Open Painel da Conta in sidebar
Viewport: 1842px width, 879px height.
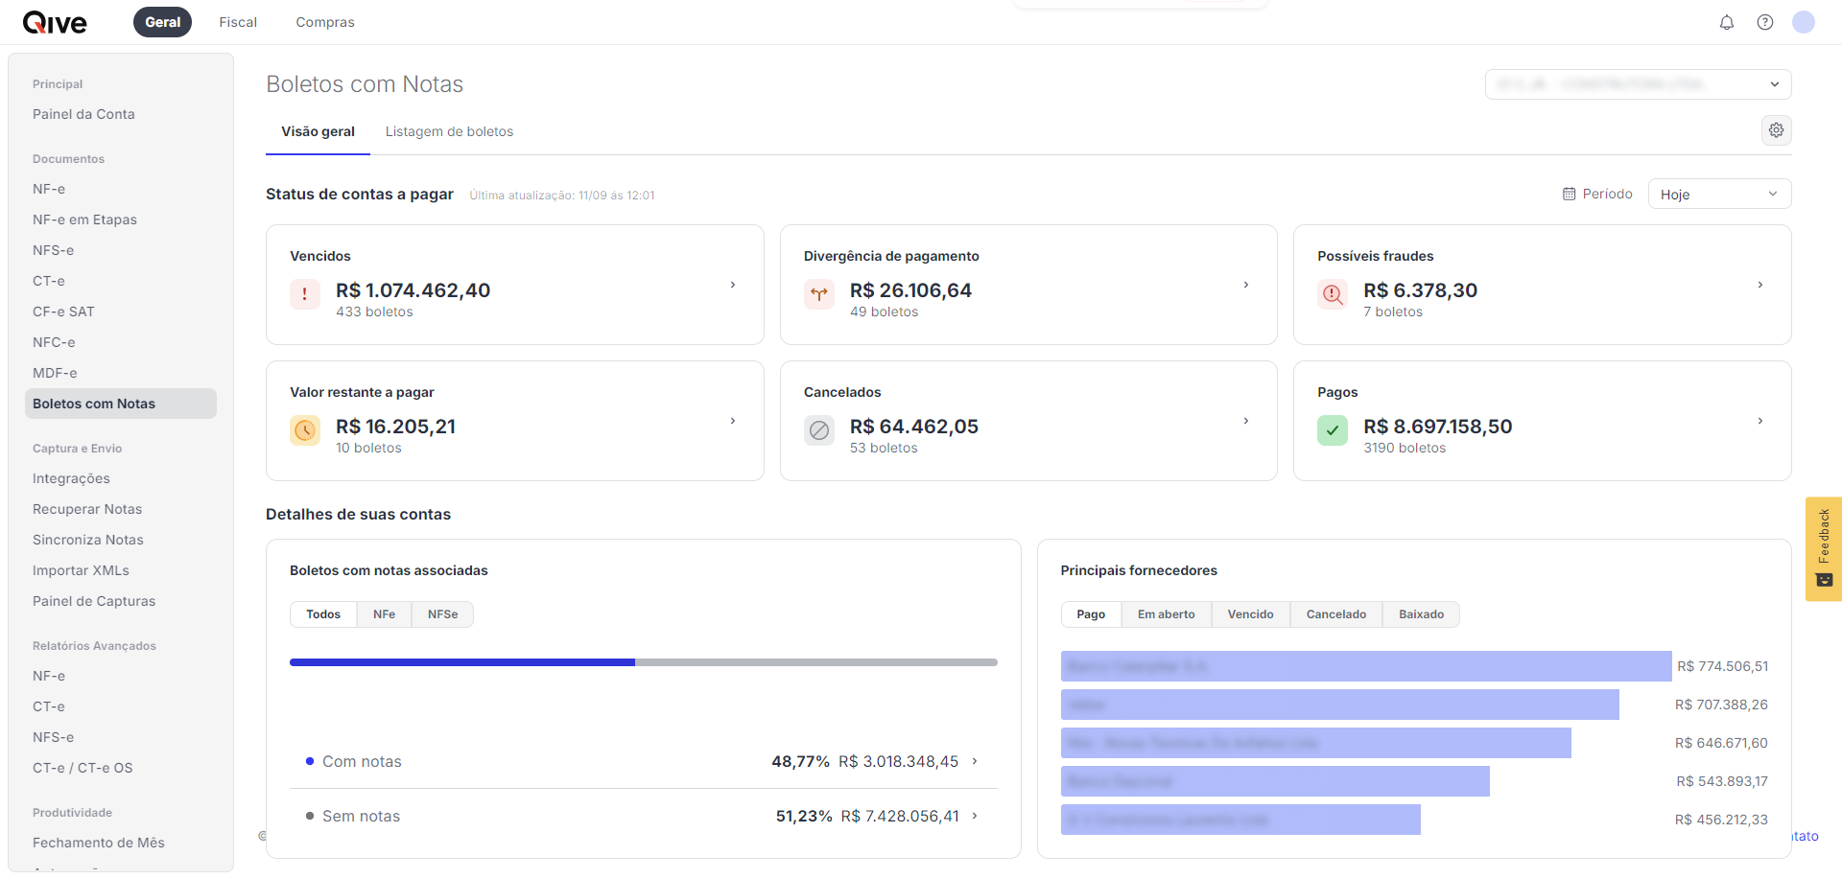click(x=121, y=114)
